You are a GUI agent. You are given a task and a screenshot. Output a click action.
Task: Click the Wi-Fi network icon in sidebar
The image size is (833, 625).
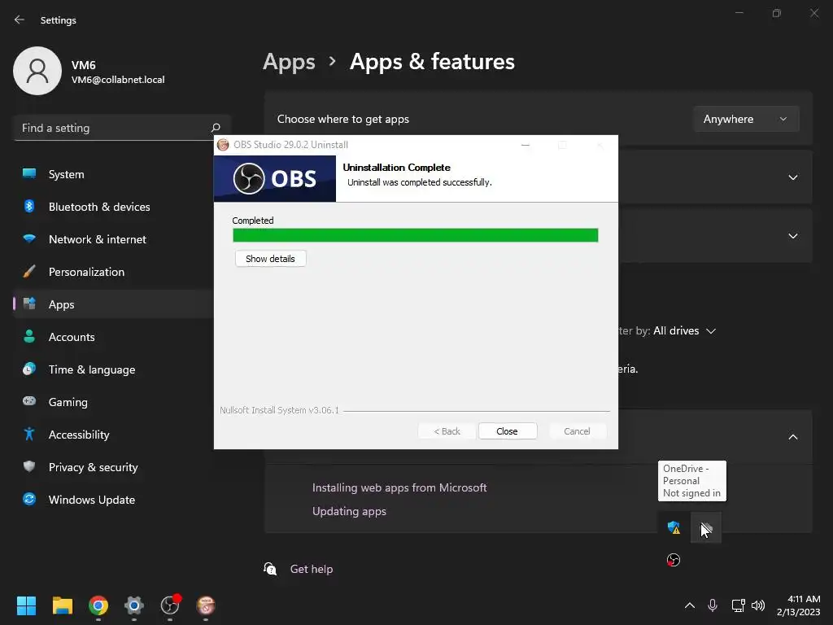point(29,238)
